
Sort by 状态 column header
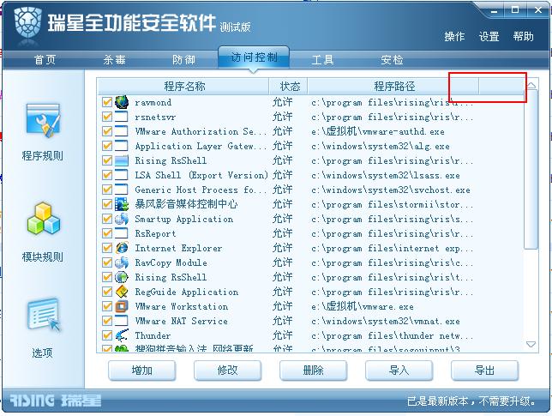(x=289, y=87)
